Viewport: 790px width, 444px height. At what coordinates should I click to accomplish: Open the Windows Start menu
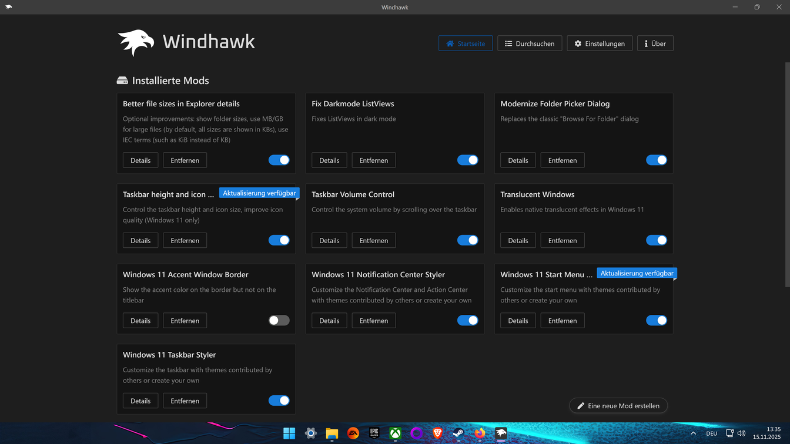pyautogui.click(x=289, y=433)
